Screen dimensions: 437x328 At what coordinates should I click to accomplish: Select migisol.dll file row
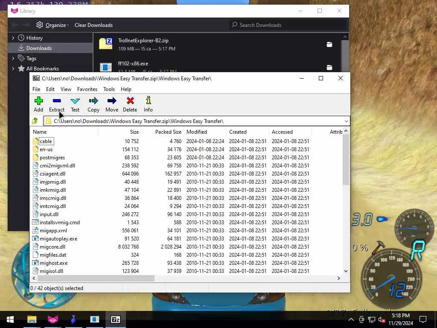tap(187, 271)
